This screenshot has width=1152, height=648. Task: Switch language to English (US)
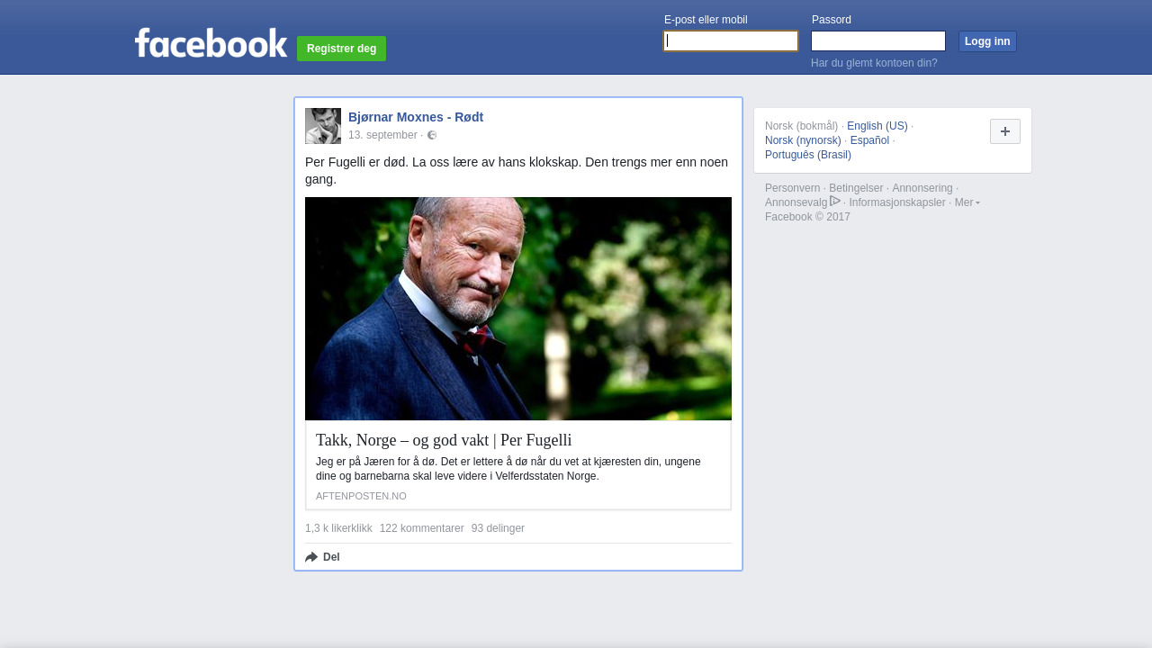point(877,126)
